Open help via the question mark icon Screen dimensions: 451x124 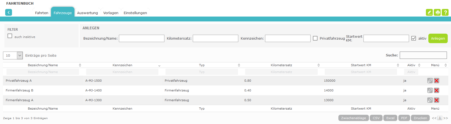[x=445, y=12]
